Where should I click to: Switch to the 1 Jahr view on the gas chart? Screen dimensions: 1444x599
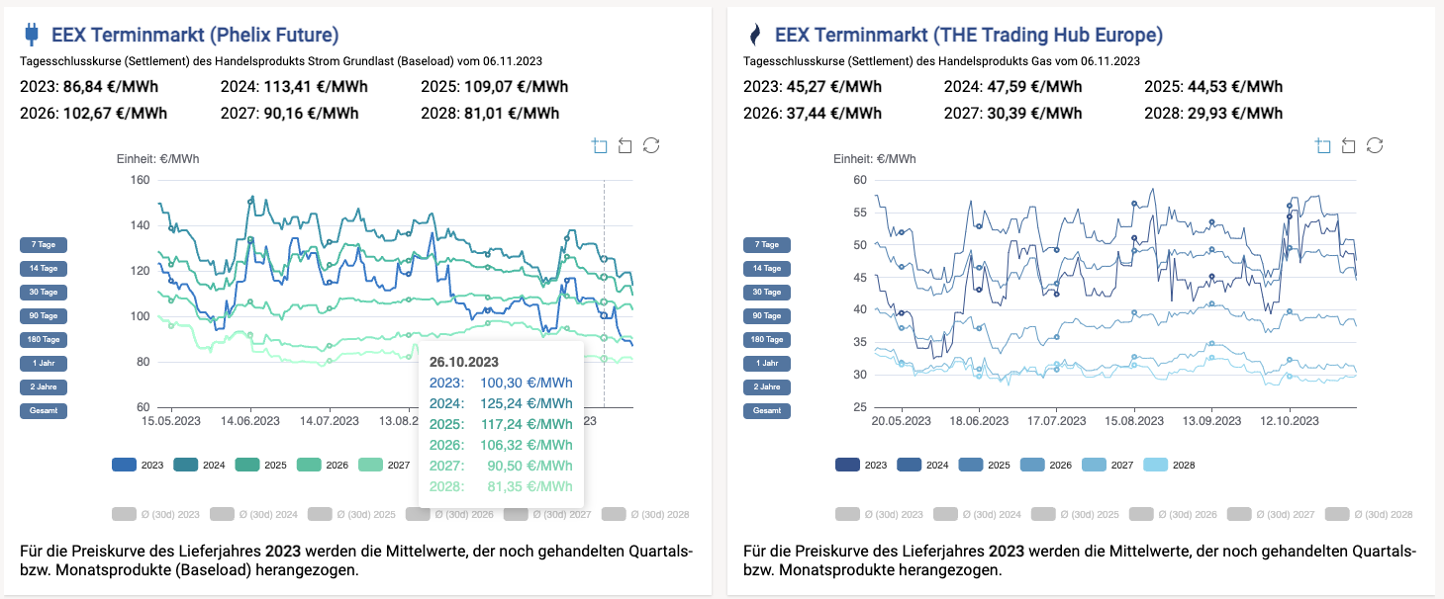(767, 363)
